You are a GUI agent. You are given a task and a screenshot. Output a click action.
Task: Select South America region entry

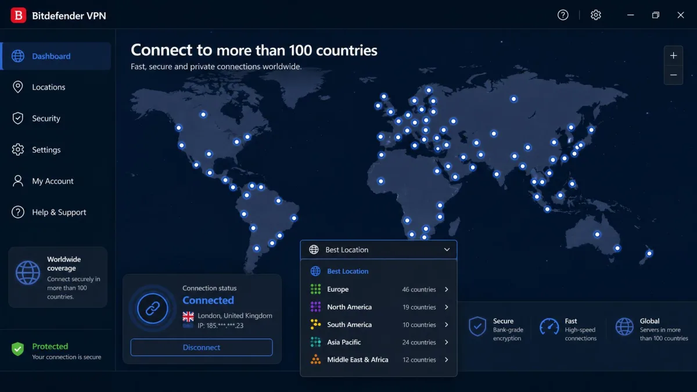tap(379, 325)
